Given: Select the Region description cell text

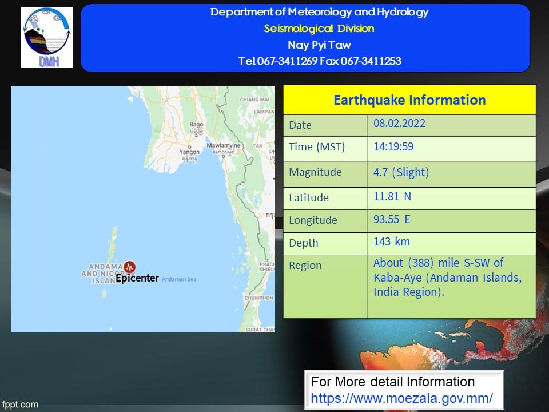Looking at the screenshot, I should click(x=447, y=278).
